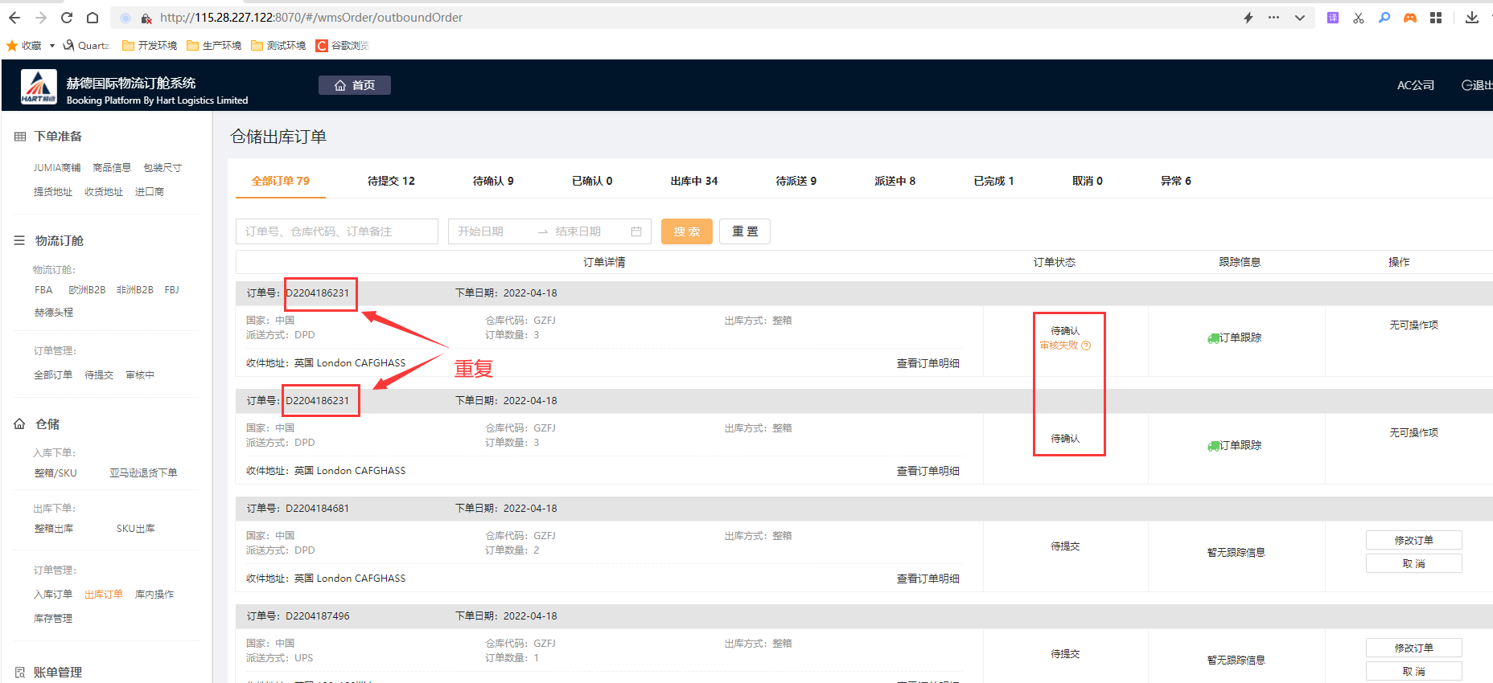Click the order number search input field

(x=336, y=231)
